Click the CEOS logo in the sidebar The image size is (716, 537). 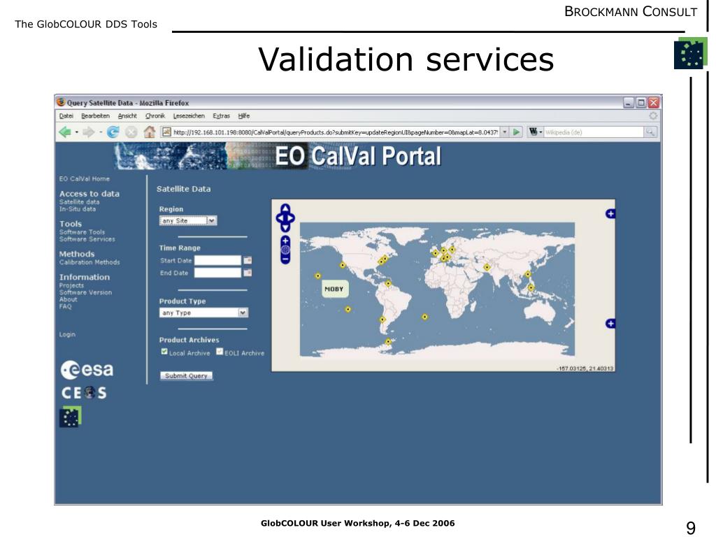tap(84, 393)
